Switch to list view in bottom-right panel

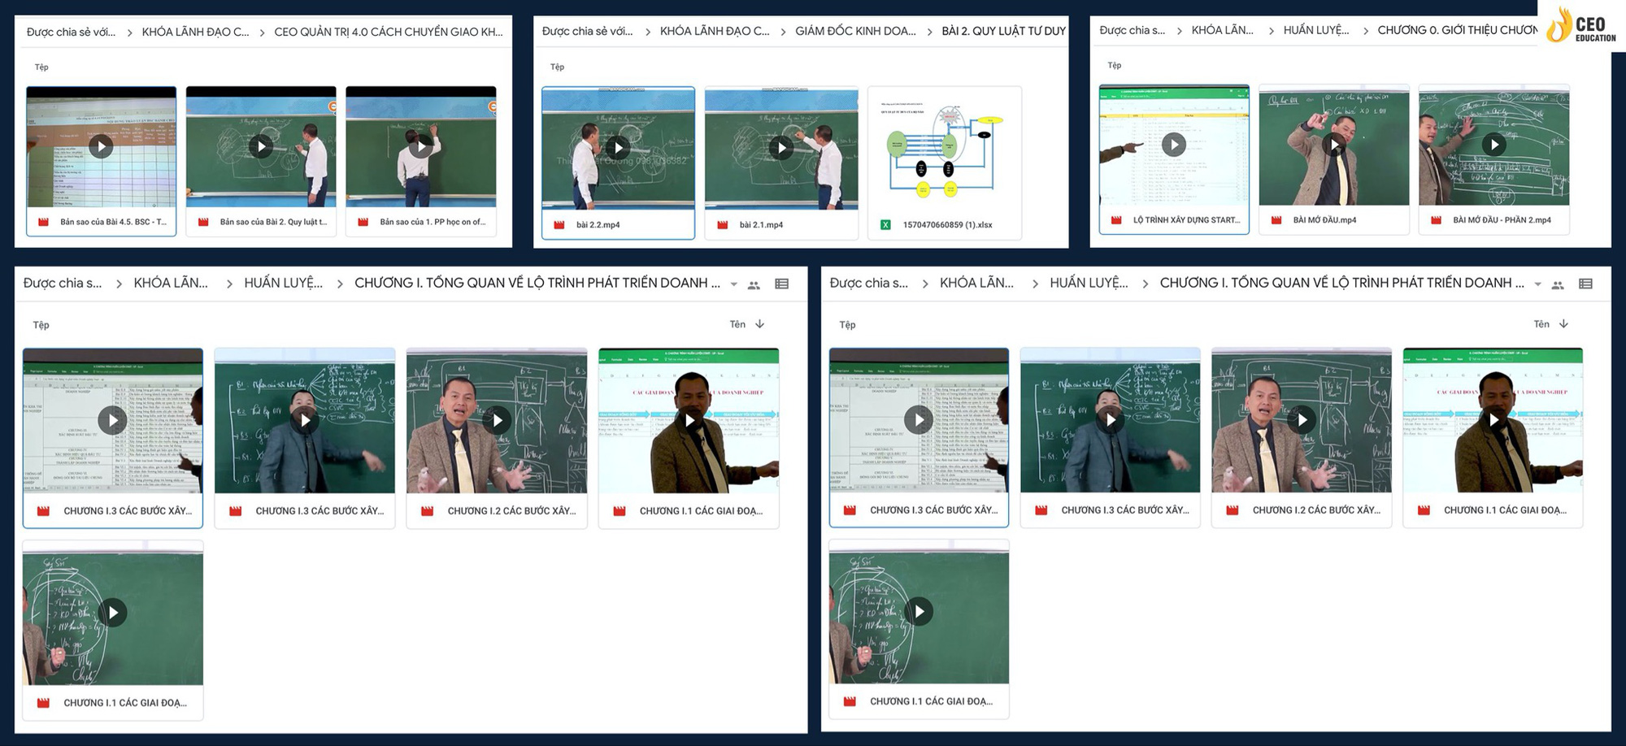(x=1585, y=284)
